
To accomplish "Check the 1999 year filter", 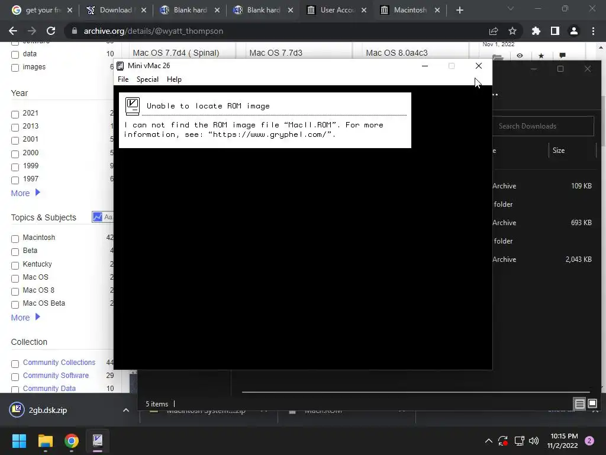I will [x=15, y=167].
